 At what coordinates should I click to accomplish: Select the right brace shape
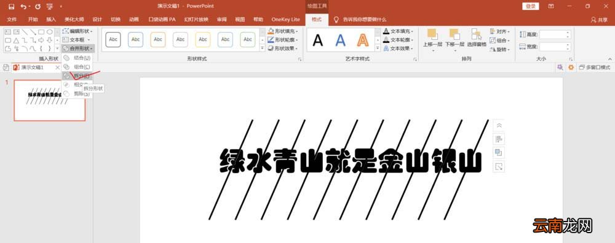49,48
